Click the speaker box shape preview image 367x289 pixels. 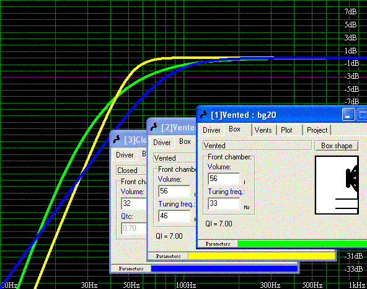click(337, 185)
